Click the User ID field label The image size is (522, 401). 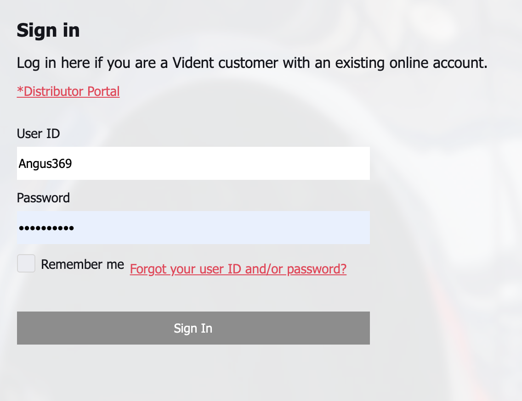(38, 134)
